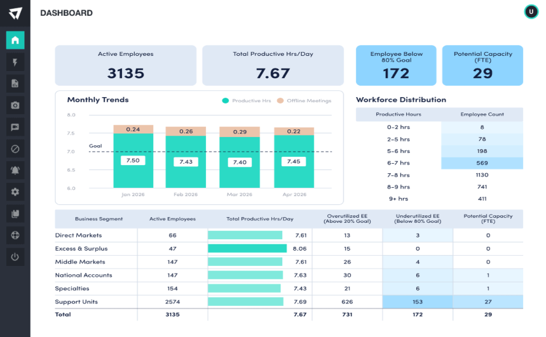Click the 1130 employee count cell
Image resolution: width=546 pixels, height=337 pixels.
pos(482,175)
